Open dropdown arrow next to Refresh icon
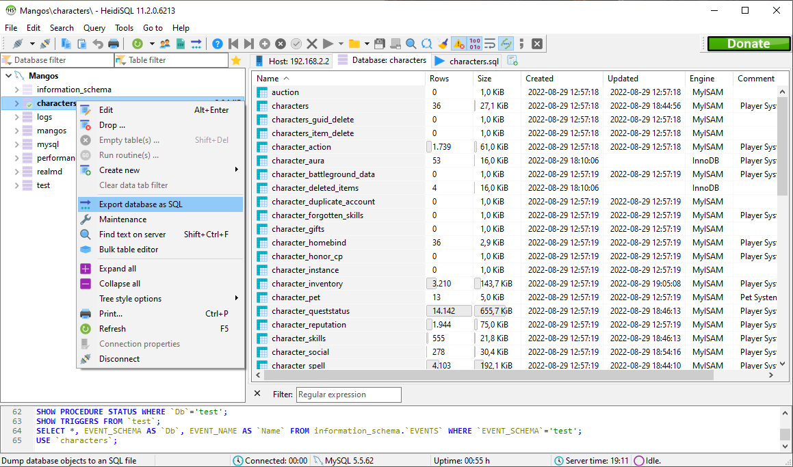This screenshot has height=467, width=793. point(151,44)
